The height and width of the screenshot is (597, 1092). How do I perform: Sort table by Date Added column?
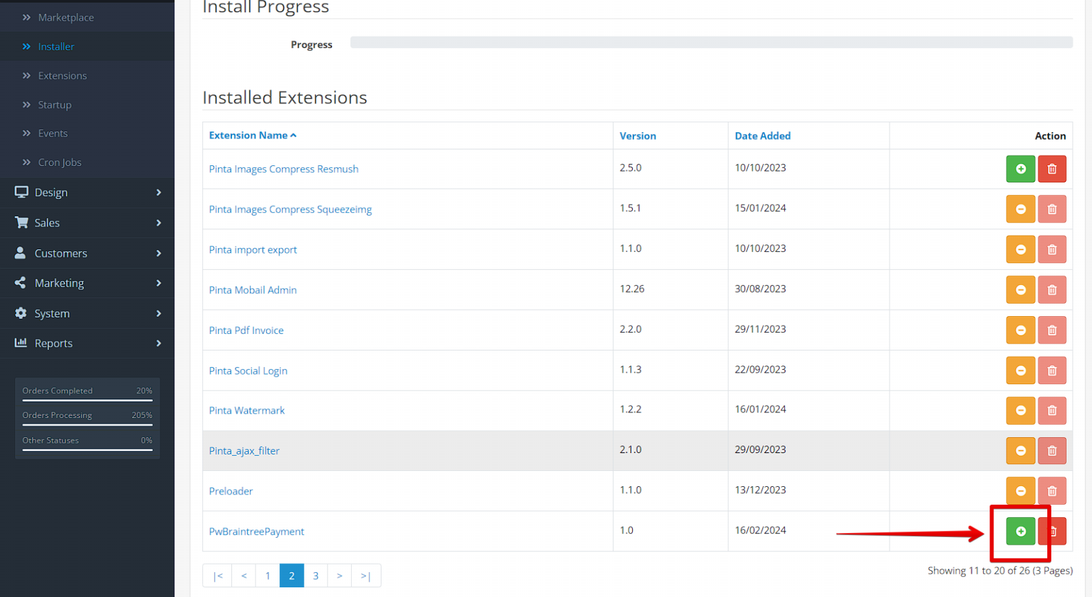tap(762, 136)
